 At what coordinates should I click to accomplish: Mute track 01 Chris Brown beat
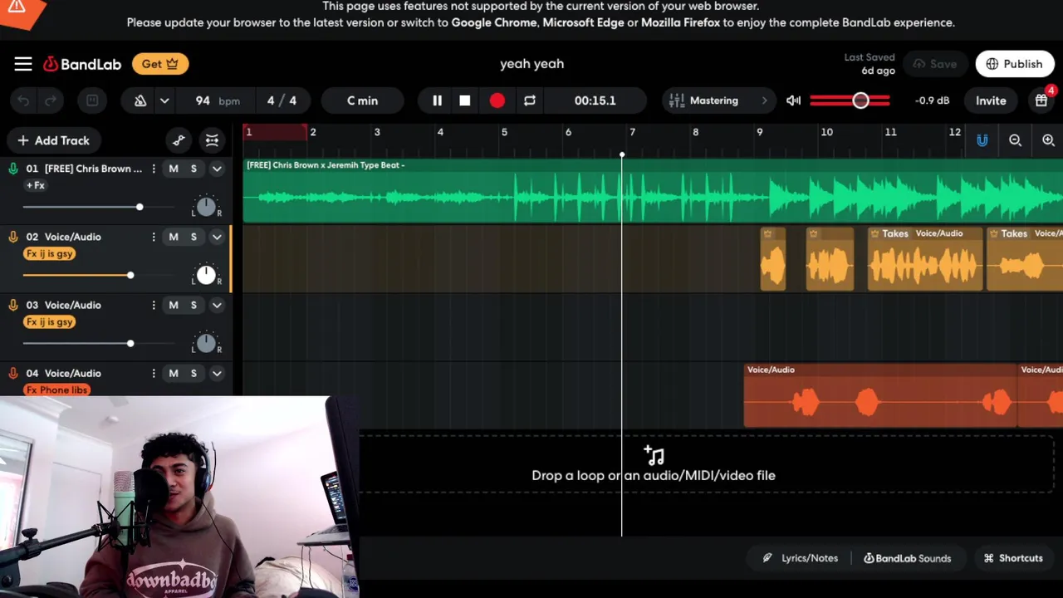click(x=174, y=169)
